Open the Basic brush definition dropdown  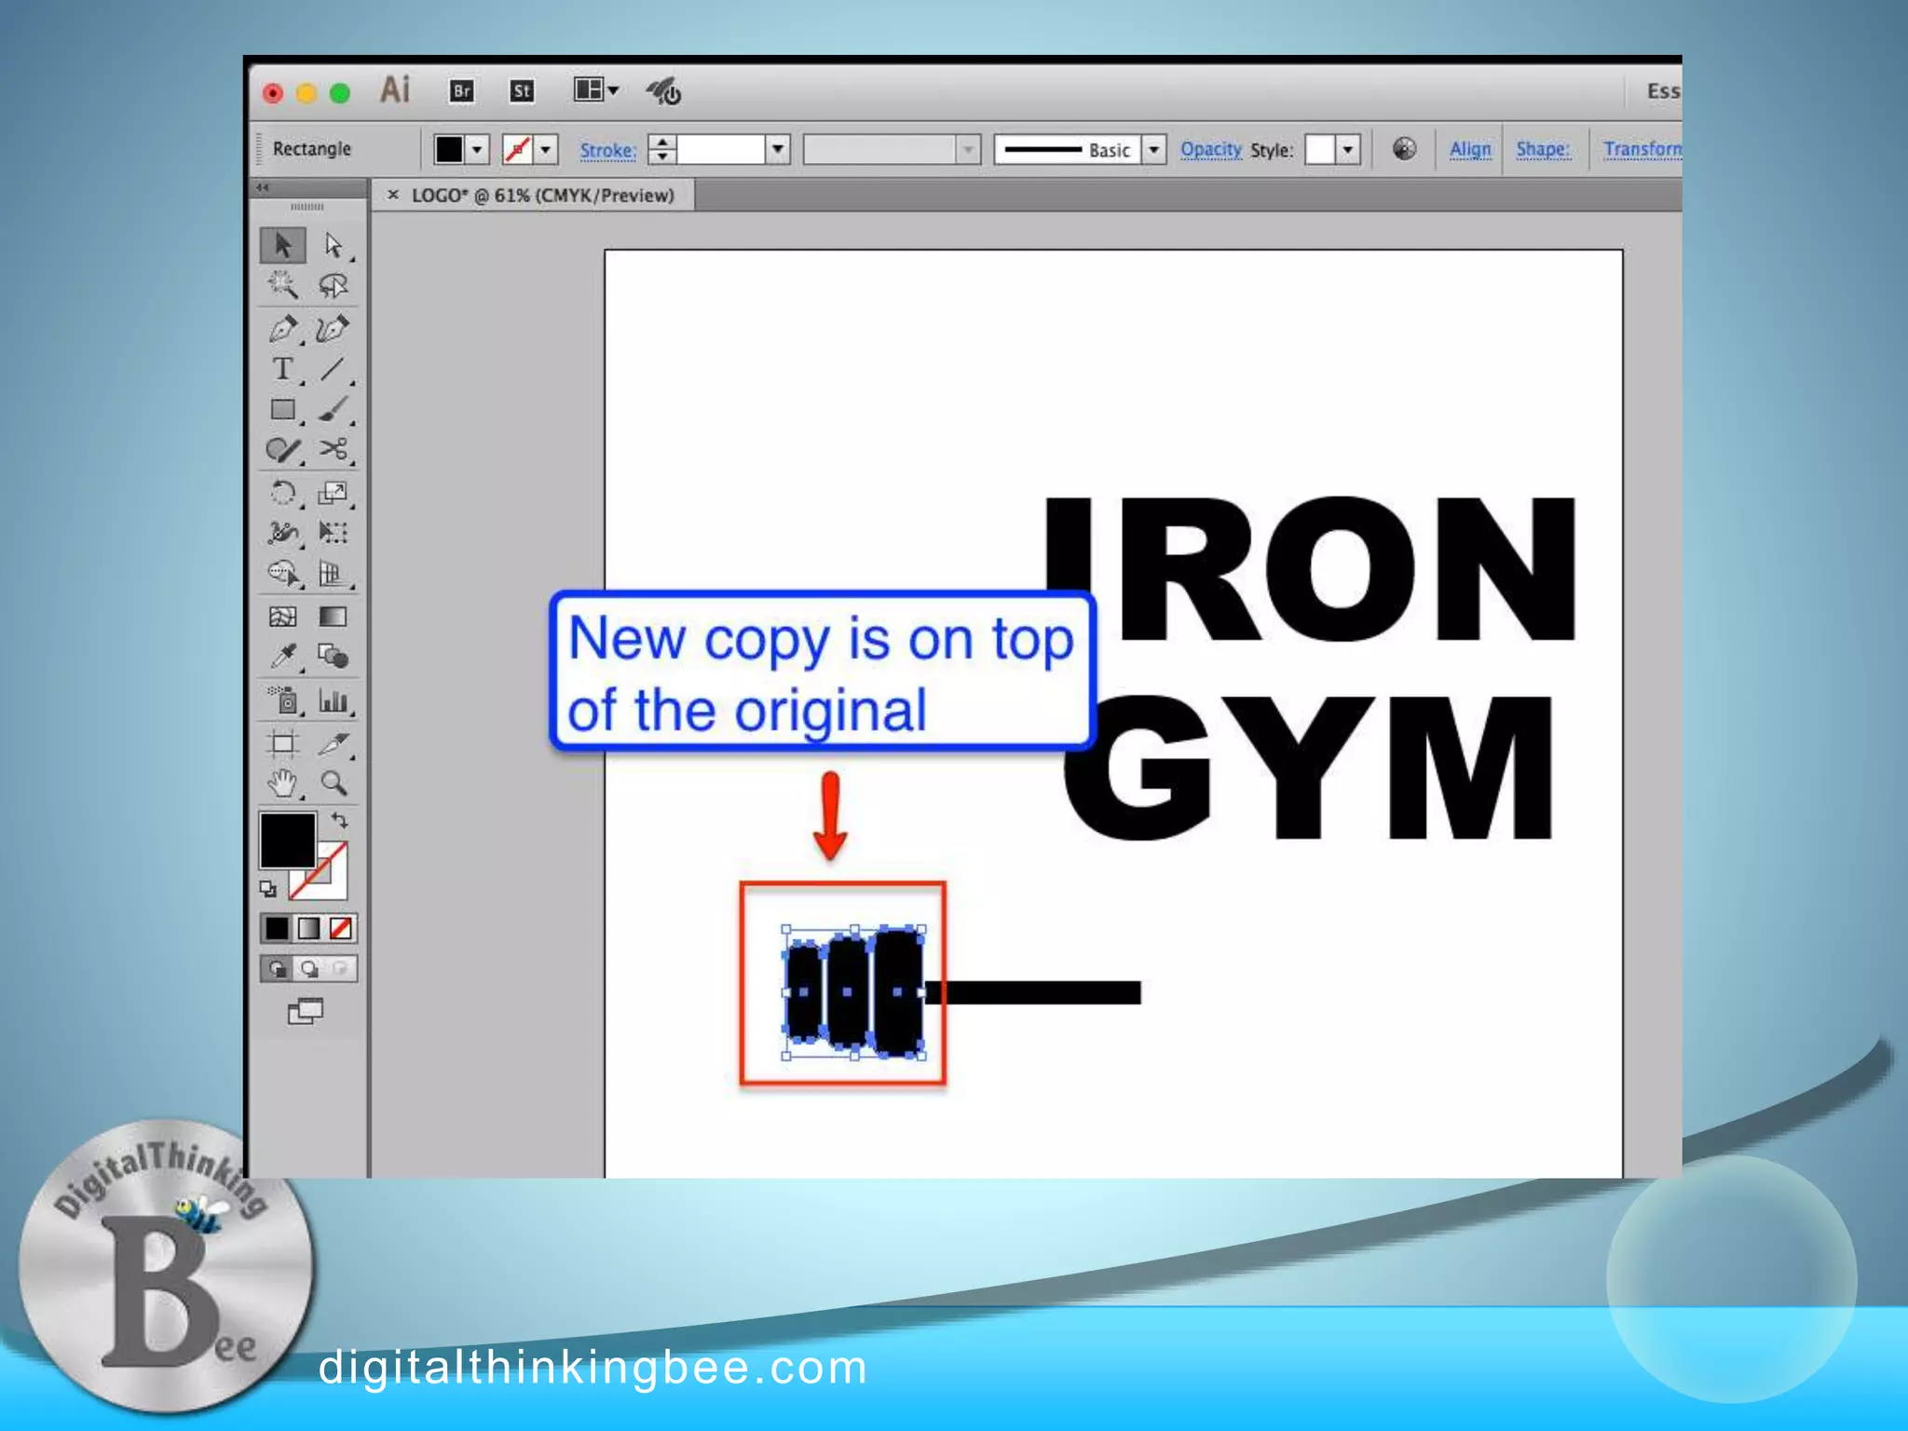point(1153,149)
